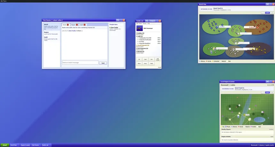Viewport: 275px width, 147px height.
Task: Pin the World Map window
Action: pos(267,4)
